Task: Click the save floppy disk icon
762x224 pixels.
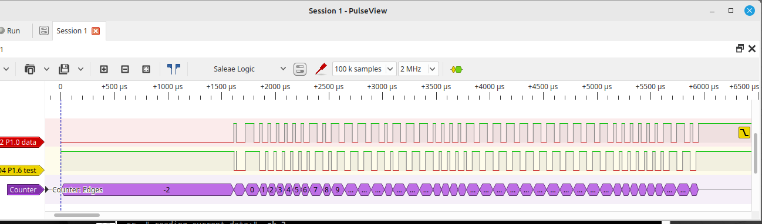Action: [64, 69]
